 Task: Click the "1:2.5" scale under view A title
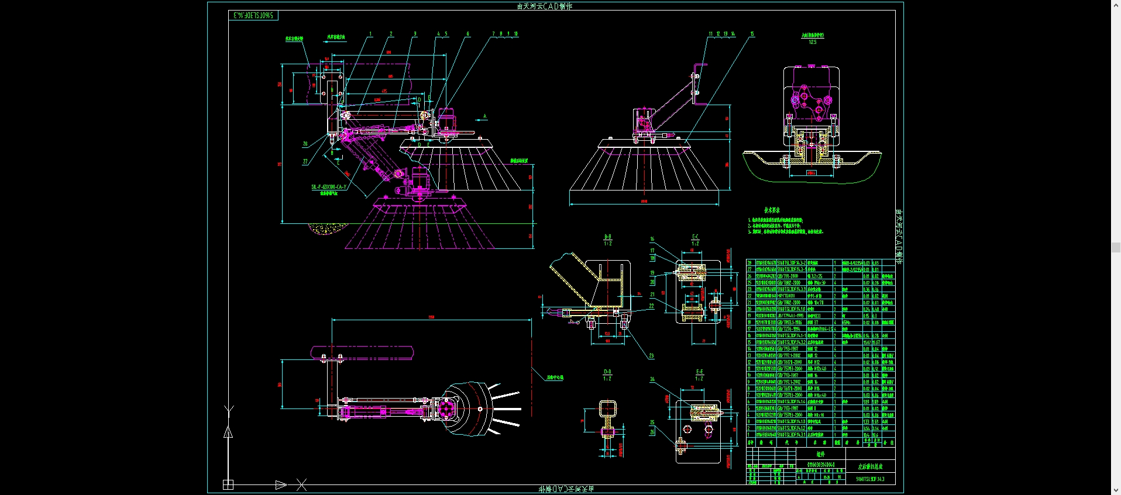(x=813, y=42)
